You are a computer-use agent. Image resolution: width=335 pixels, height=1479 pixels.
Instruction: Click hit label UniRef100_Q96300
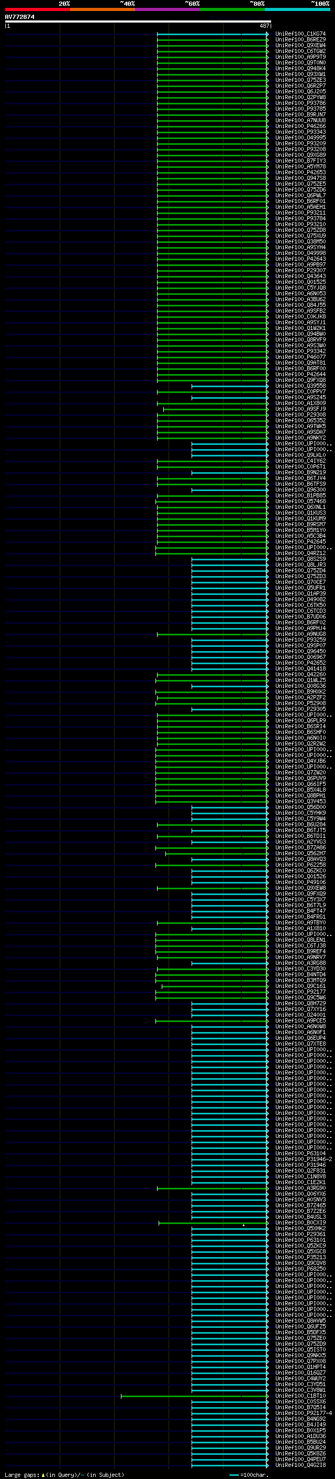point(300,490)
